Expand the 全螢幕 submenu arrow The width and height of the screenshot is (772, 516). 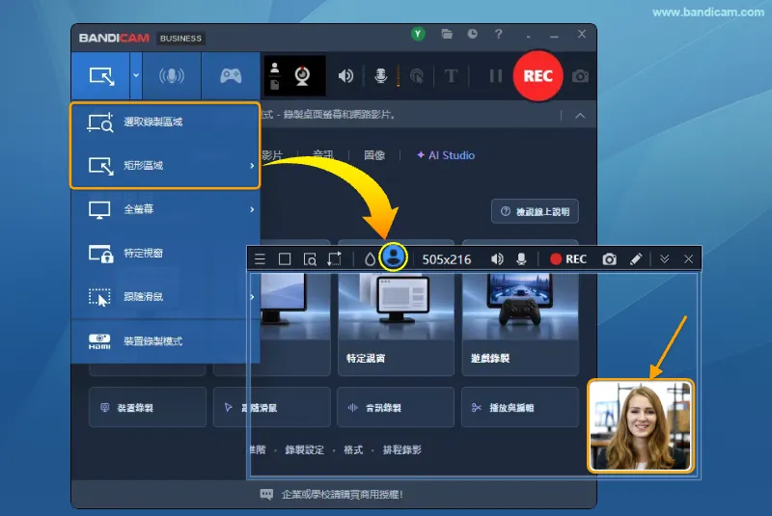click(252, 209)
